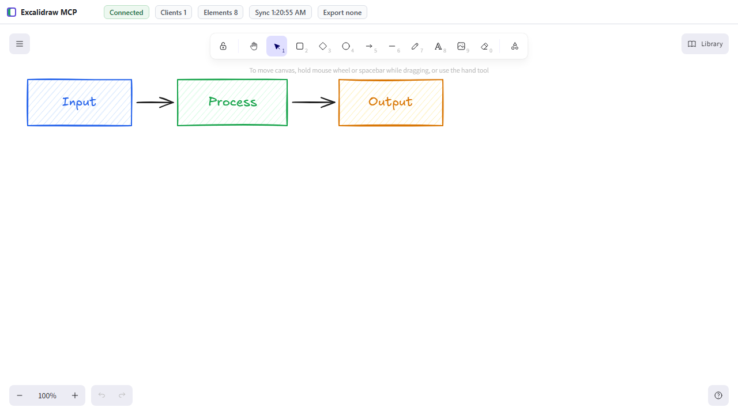Screen dimensions: 738x415
Task: Select the Rectangle shape tool
Action: (300, 46)
